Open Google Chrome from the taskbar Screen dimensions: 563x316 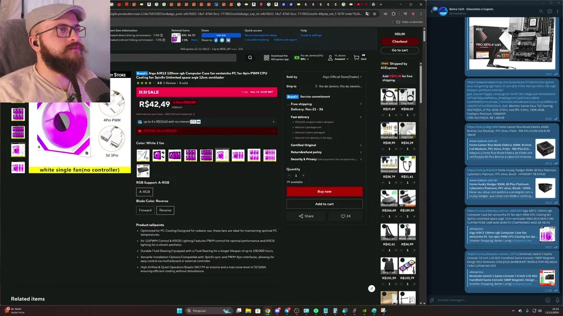pyautogui.click(x=267, y=311)
